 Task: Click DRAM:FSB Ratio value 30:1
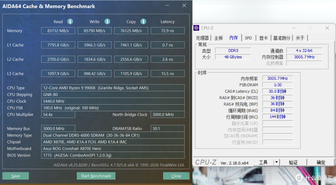coord(168,128)
